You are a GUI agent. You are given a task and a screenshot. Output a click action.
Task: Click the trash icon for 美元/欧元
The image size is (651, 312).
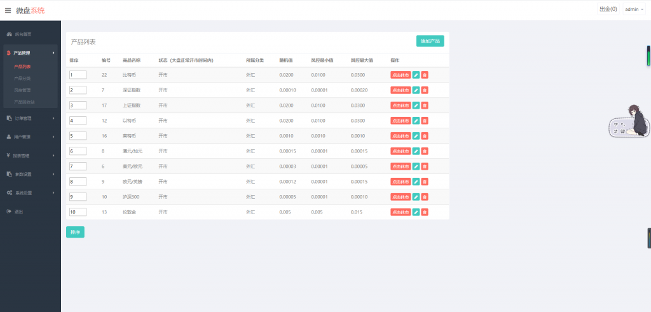click(425, 166)
